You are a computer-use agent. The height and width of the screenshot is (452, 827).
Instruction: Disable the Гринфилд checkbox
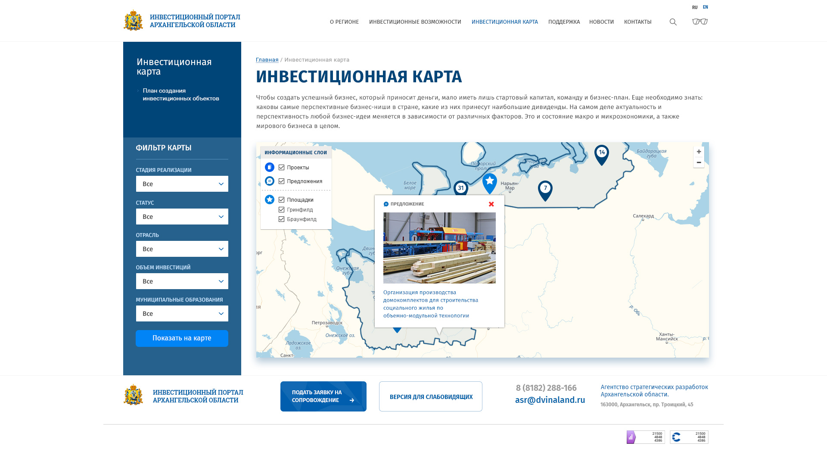coord(281,210)
